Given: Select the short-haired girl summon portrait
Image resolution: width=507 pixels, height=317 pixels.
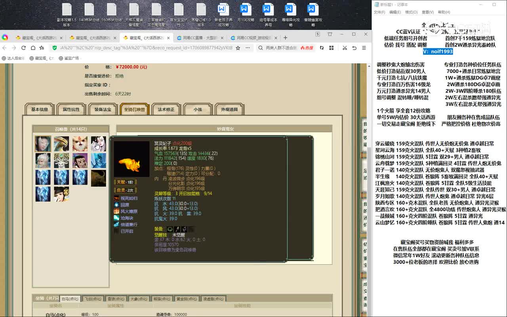Looking at the screenshot, I should (61, 194).
